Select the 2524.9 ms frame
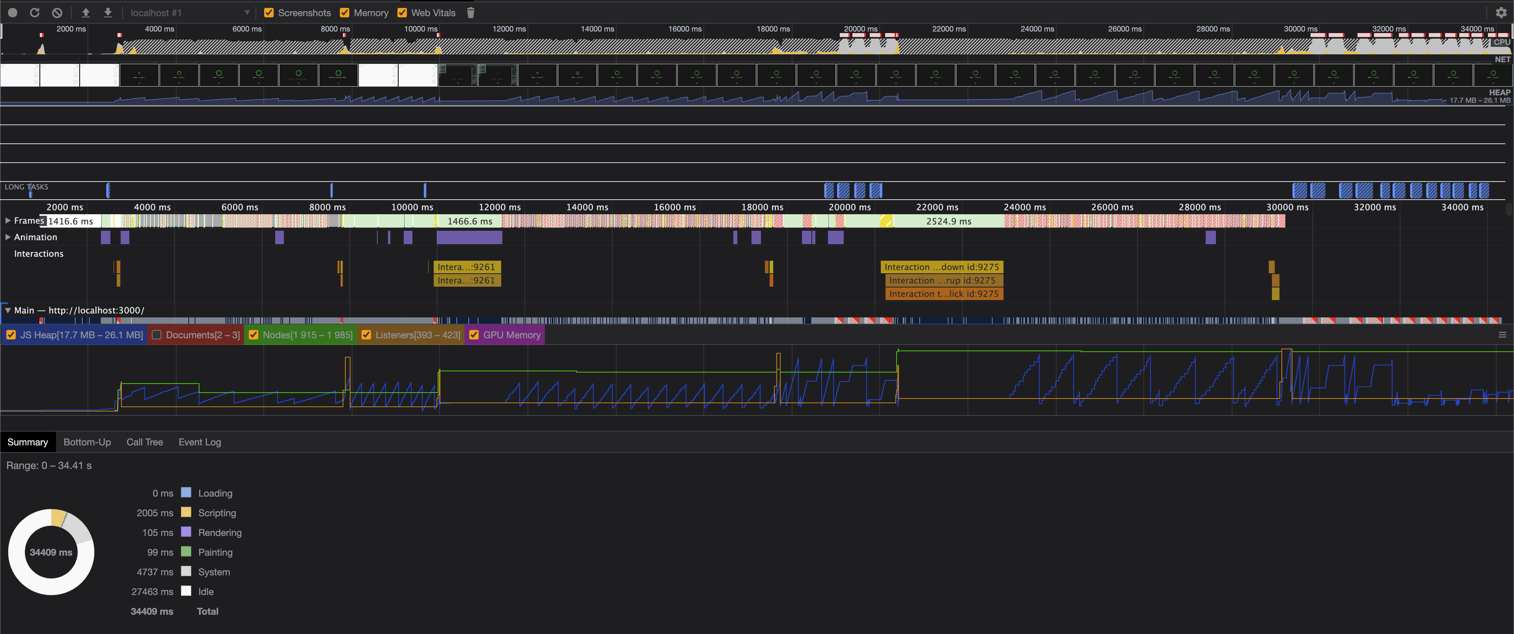Screen dimensions: 1514x634 (948, 221)
